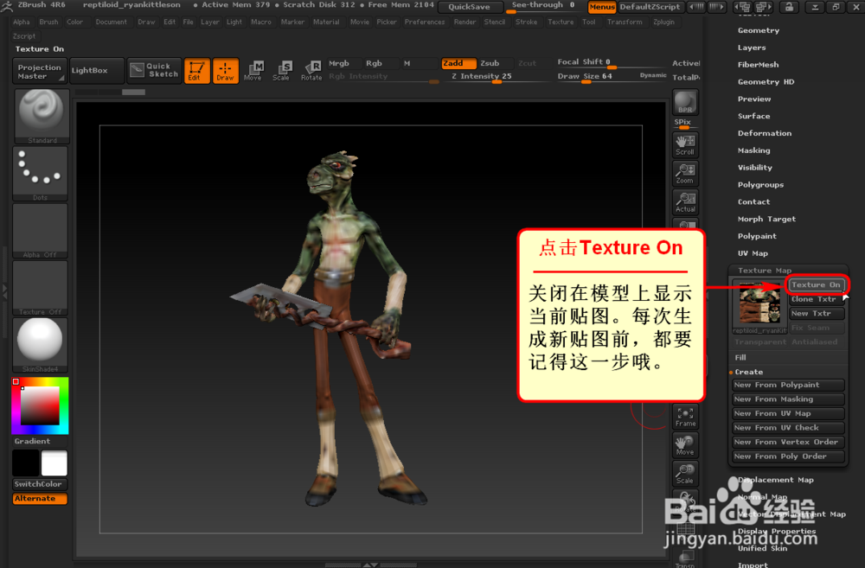Click the Scroll canvas button
This screenshot has height=568, width=865.
tap(685, 144)
